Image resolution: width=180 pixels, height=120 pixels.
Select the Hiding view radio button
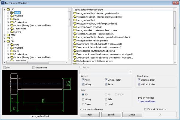coord(83,99)
